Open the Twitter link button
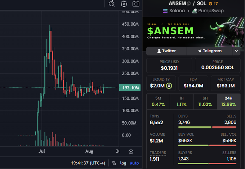The width and height of the screenshot is (245, 169). [x=166, y=51]
